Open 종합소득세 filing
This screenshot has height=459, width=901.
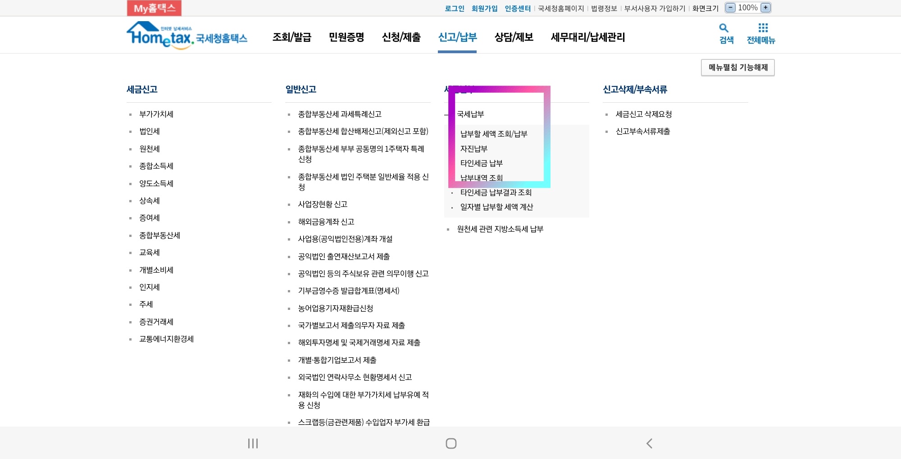156,166
